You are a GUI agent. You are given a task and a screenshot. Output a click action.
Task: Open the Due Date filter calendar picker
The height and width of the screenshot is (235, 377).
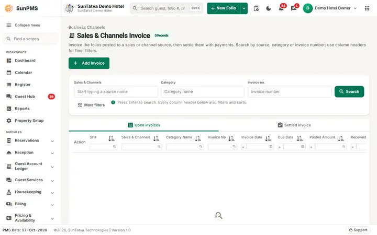303,147
